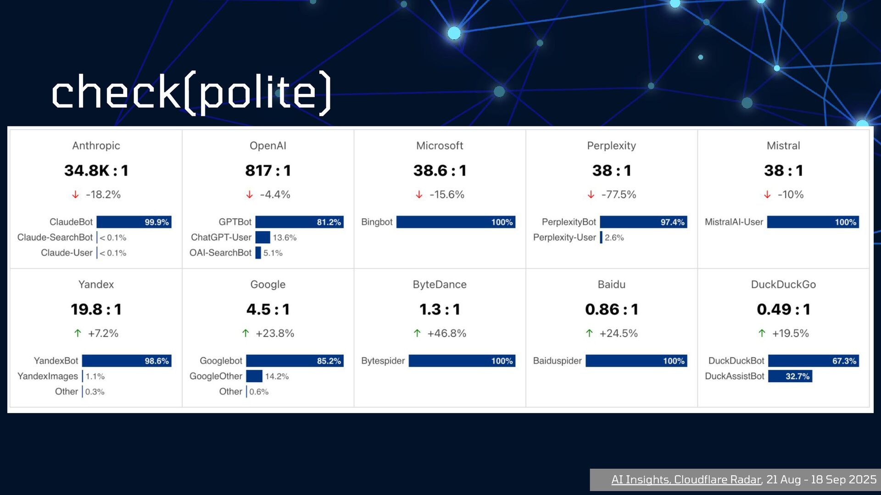Select the Baiduspider 100% bar

636,361
